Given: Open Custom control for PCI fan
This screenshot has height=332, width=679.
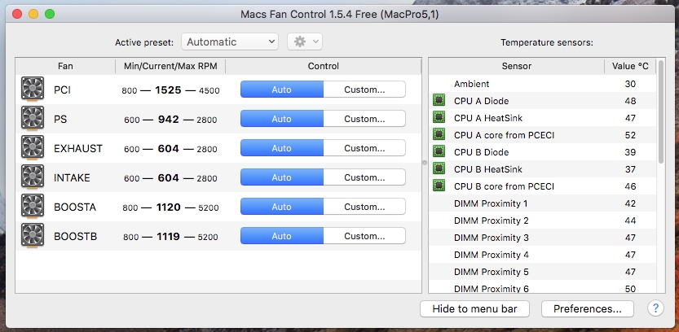Looking at the screenshot, I should pyautogui.click(x=364, y=90).
